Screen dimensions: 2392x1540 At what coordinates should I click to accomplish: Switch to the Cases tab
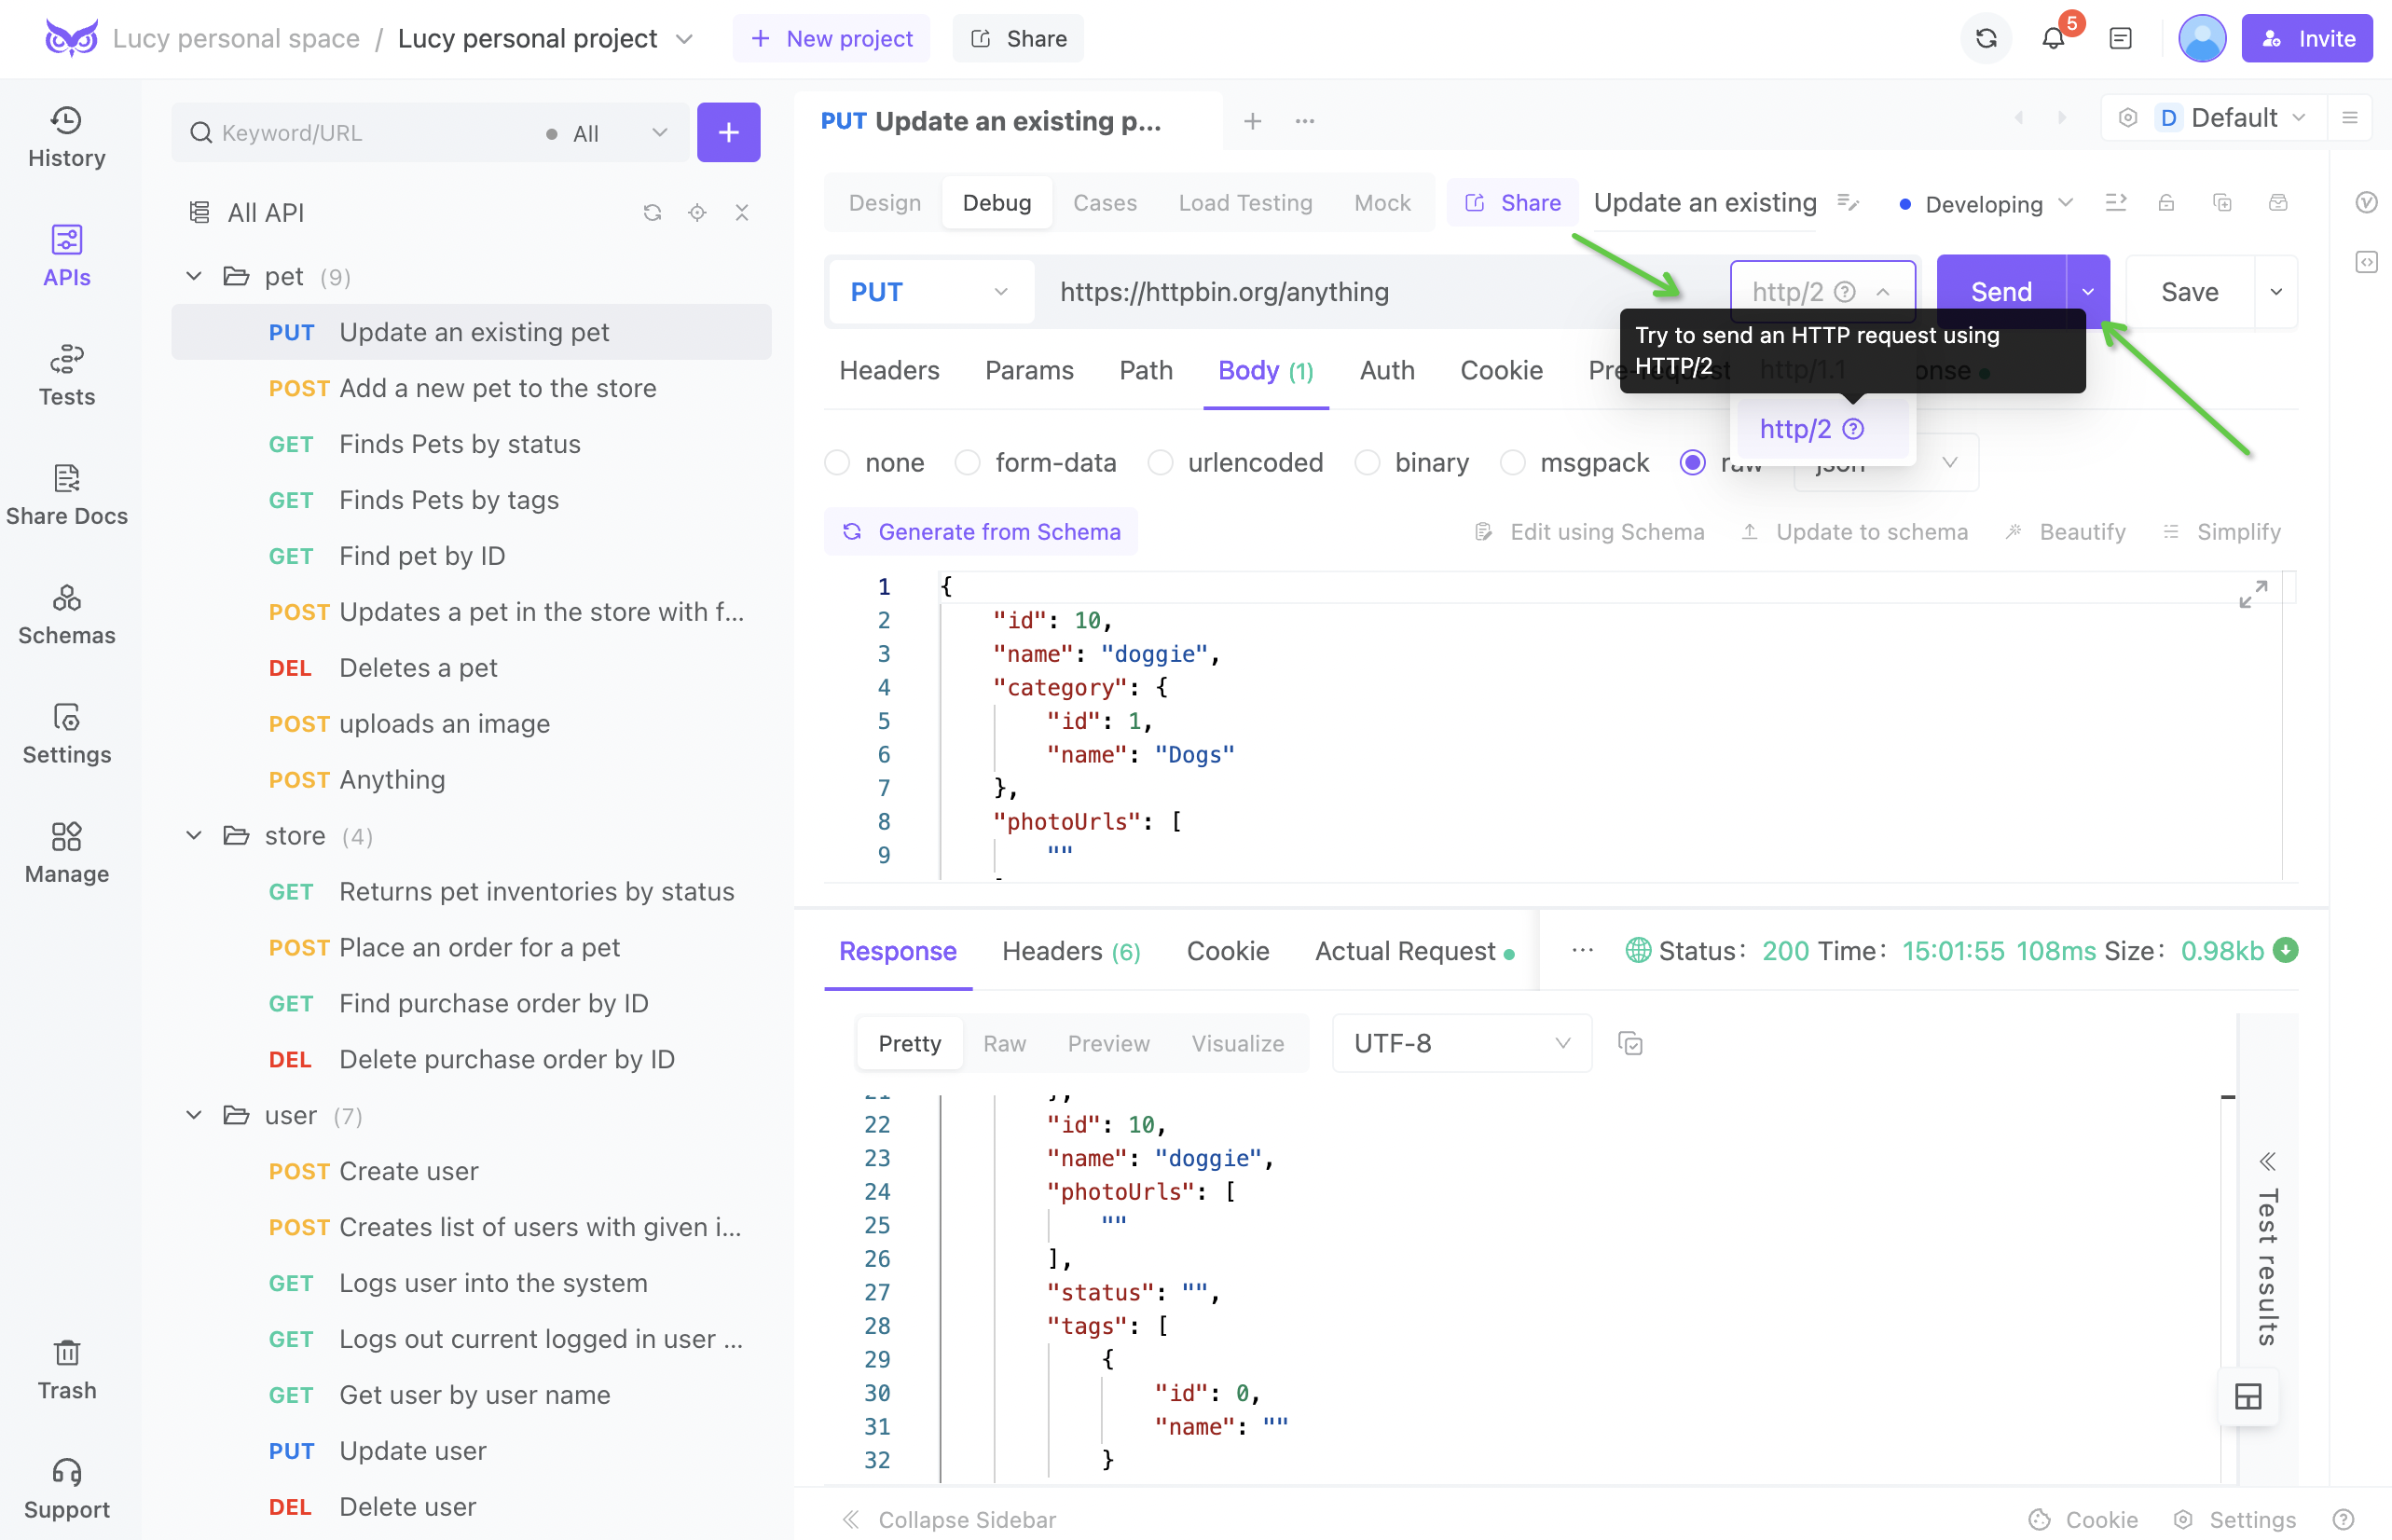point(1106,200)
